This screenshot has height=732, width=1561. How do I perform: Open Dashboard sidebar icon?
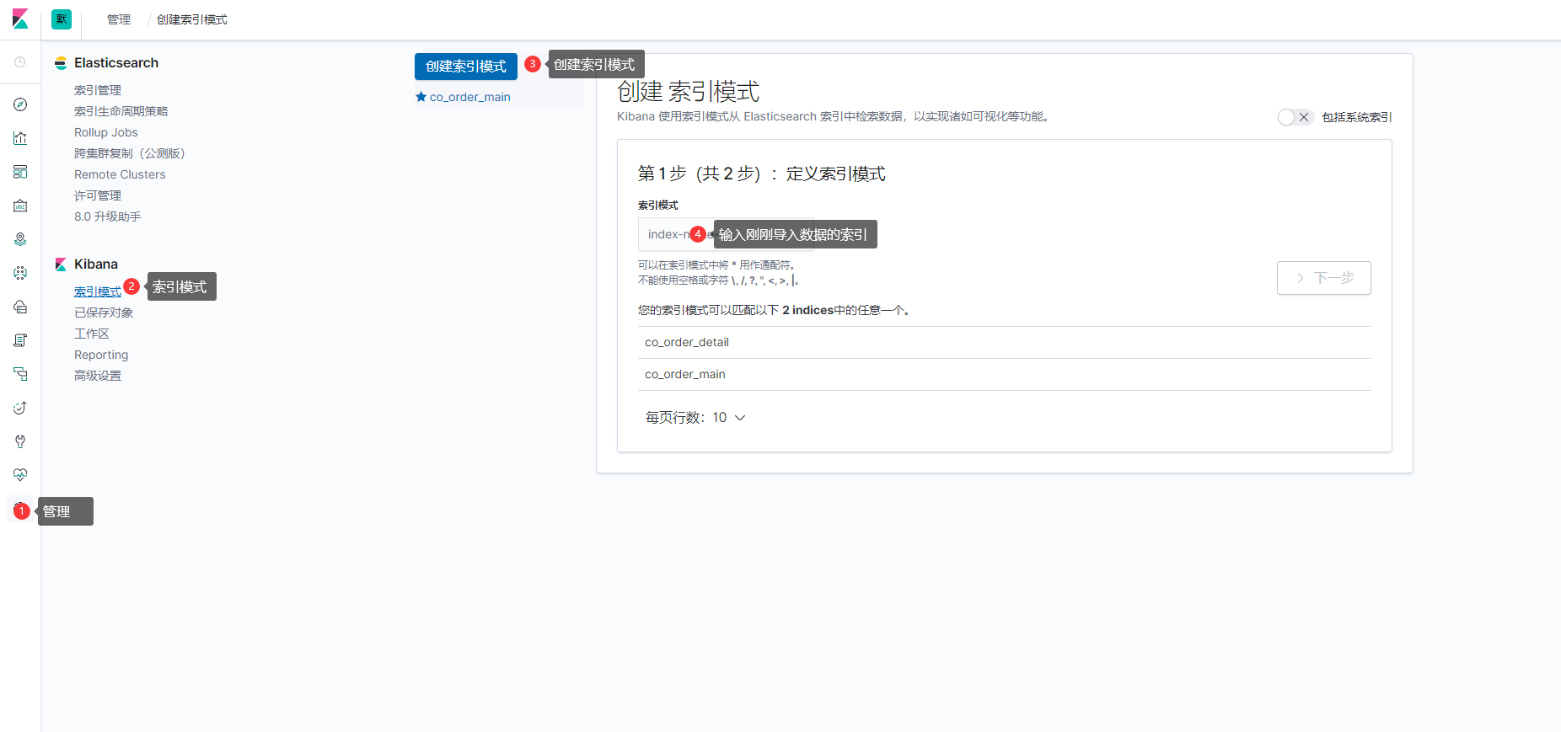coord(20,172)
